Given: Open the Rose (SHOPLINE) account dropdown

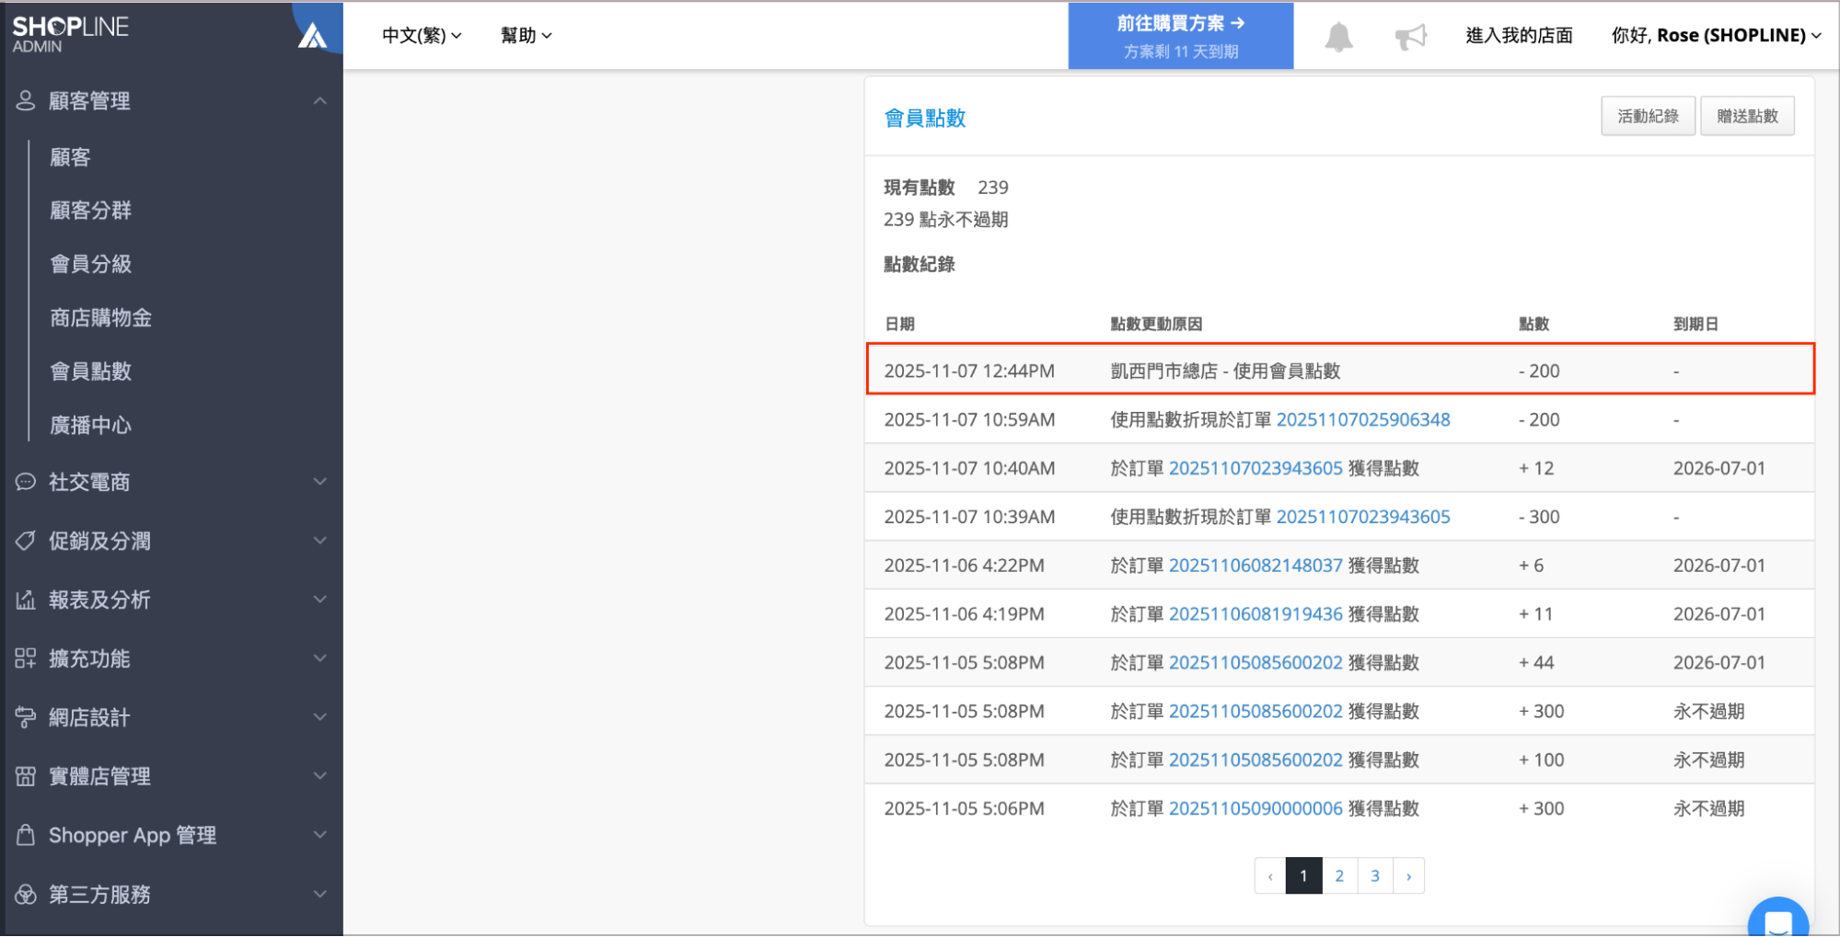Looking at the screenshot, I should pyautogui.click(x=1716, y=35).
